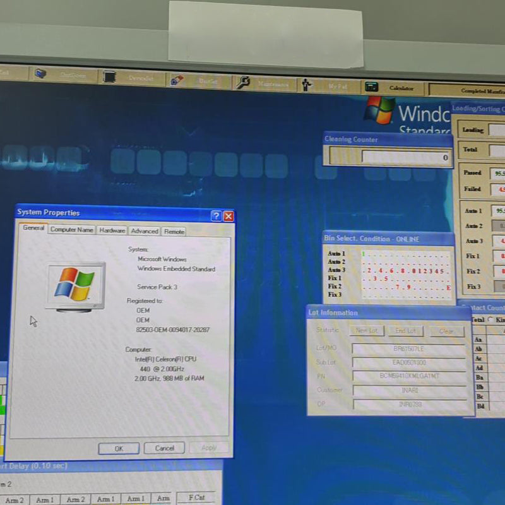Image resolution: width=505 pixels, height=505 pixels.
Task: Click End Lot in Lot Information
Action: point(405,331)
